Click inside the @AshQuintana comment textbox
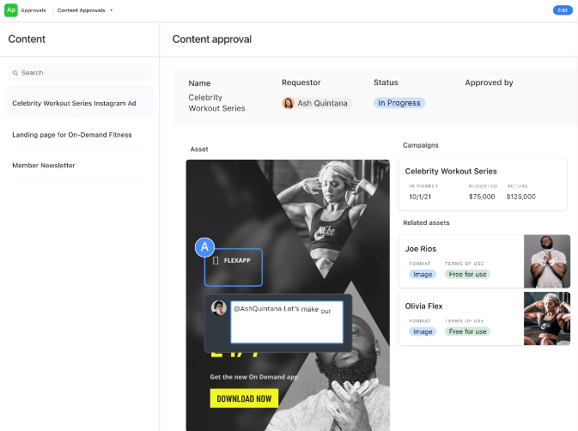This screenshot has height=431, width=578. [287, 322]
